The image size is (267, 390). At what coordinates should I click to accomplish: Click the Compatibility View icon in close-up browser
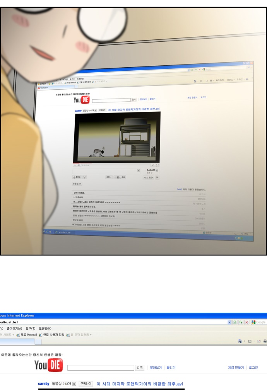pyautogui.click(x=234, y=322)
